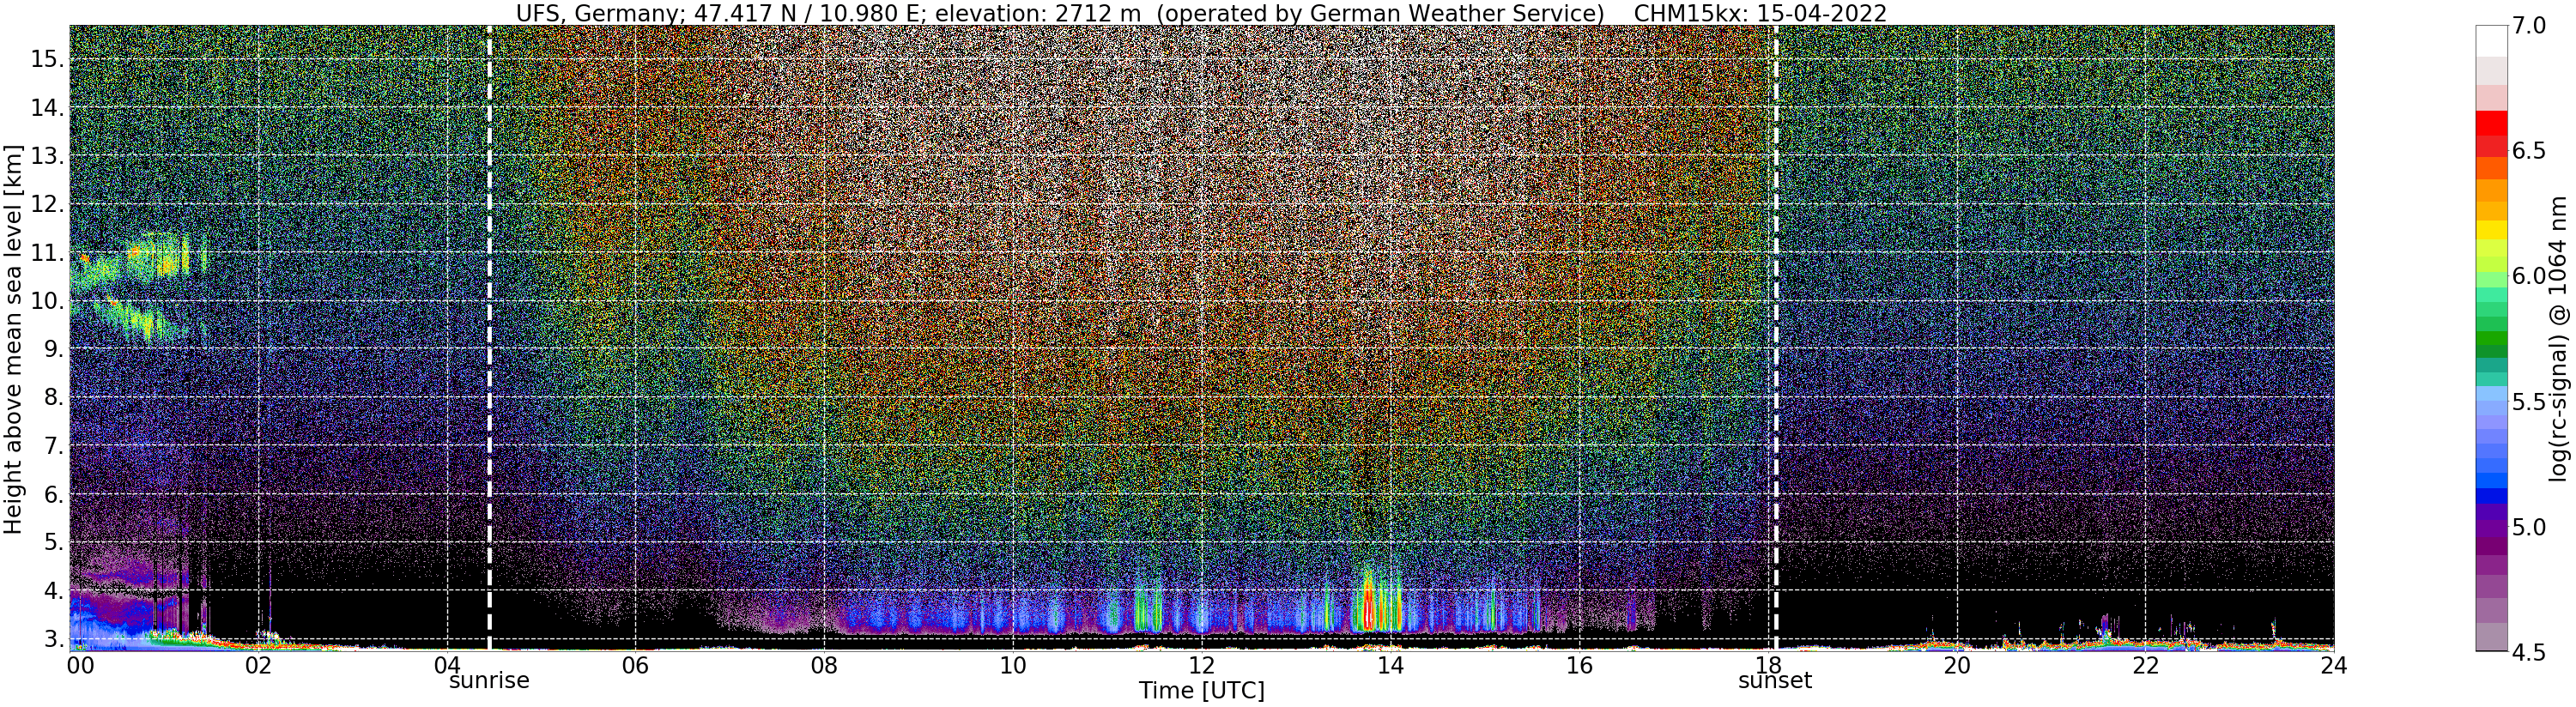Click the height axis tick '9.'
The image size is (2576, 707).
click(x=54, y=348)
